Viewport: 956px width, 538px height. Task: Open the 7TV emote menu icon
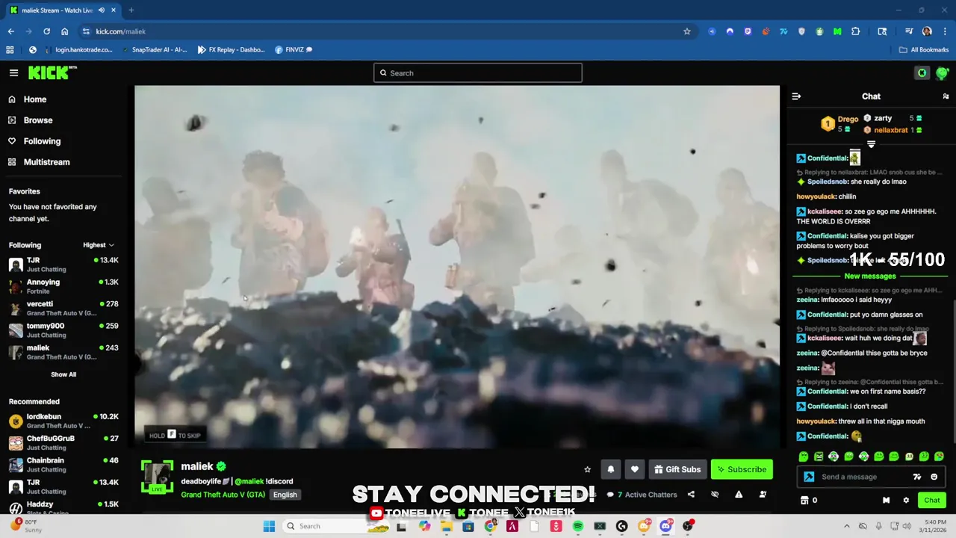pyautogui.click(x=917, y=477)
